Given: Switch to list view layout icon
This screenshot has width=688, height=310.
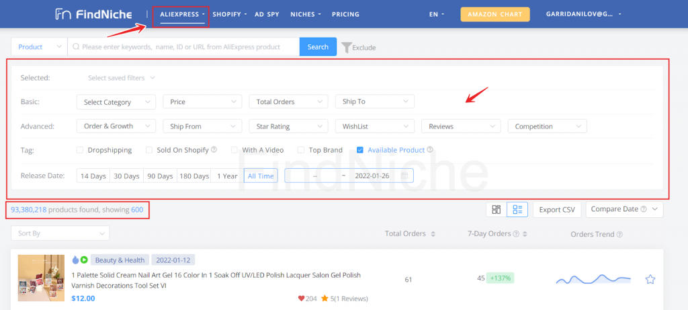Looking at the screenshot, I should tap(517, 209).
